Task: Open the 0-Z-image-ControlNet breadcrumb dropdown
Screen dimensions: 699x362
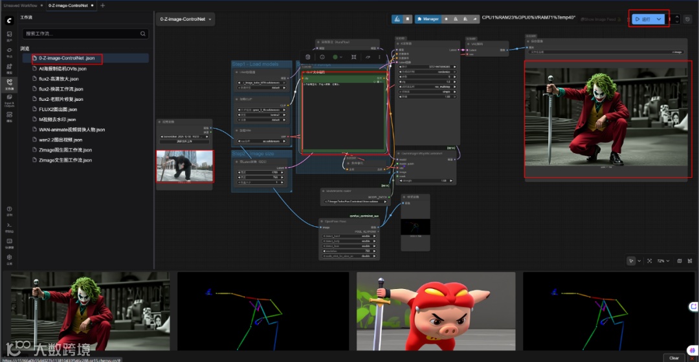Action: [186, 19]
